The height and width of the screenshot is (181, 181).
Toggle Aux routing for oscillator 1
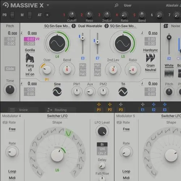(83, 70)
